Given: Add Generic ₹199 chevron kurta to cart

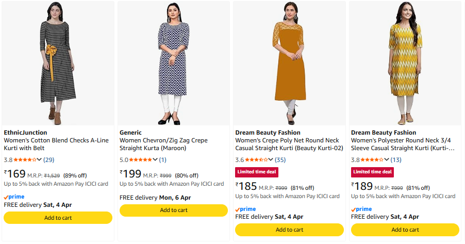Looking at the screenshot, I should (174, 210).
